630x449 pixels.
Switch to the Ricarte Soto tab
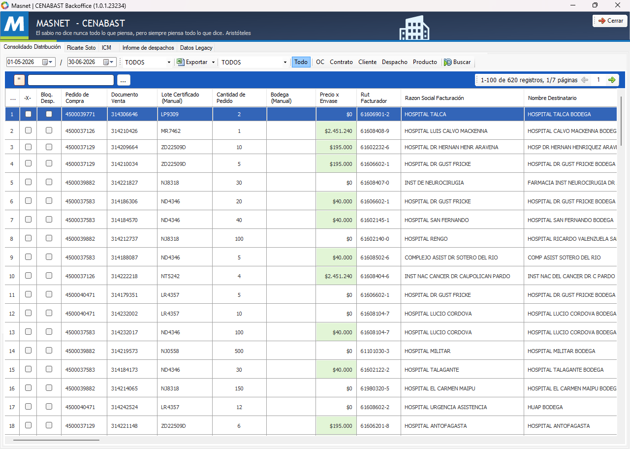click(x=81, y=48)
